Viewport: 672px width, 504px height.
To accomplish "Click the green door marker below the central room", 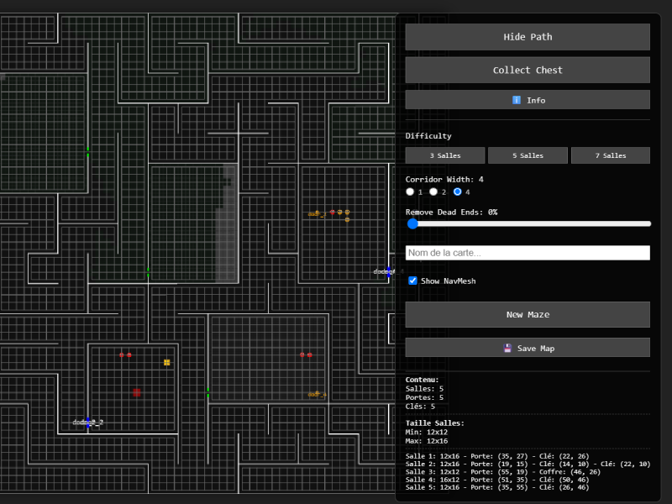I will [x=149, y=272].
